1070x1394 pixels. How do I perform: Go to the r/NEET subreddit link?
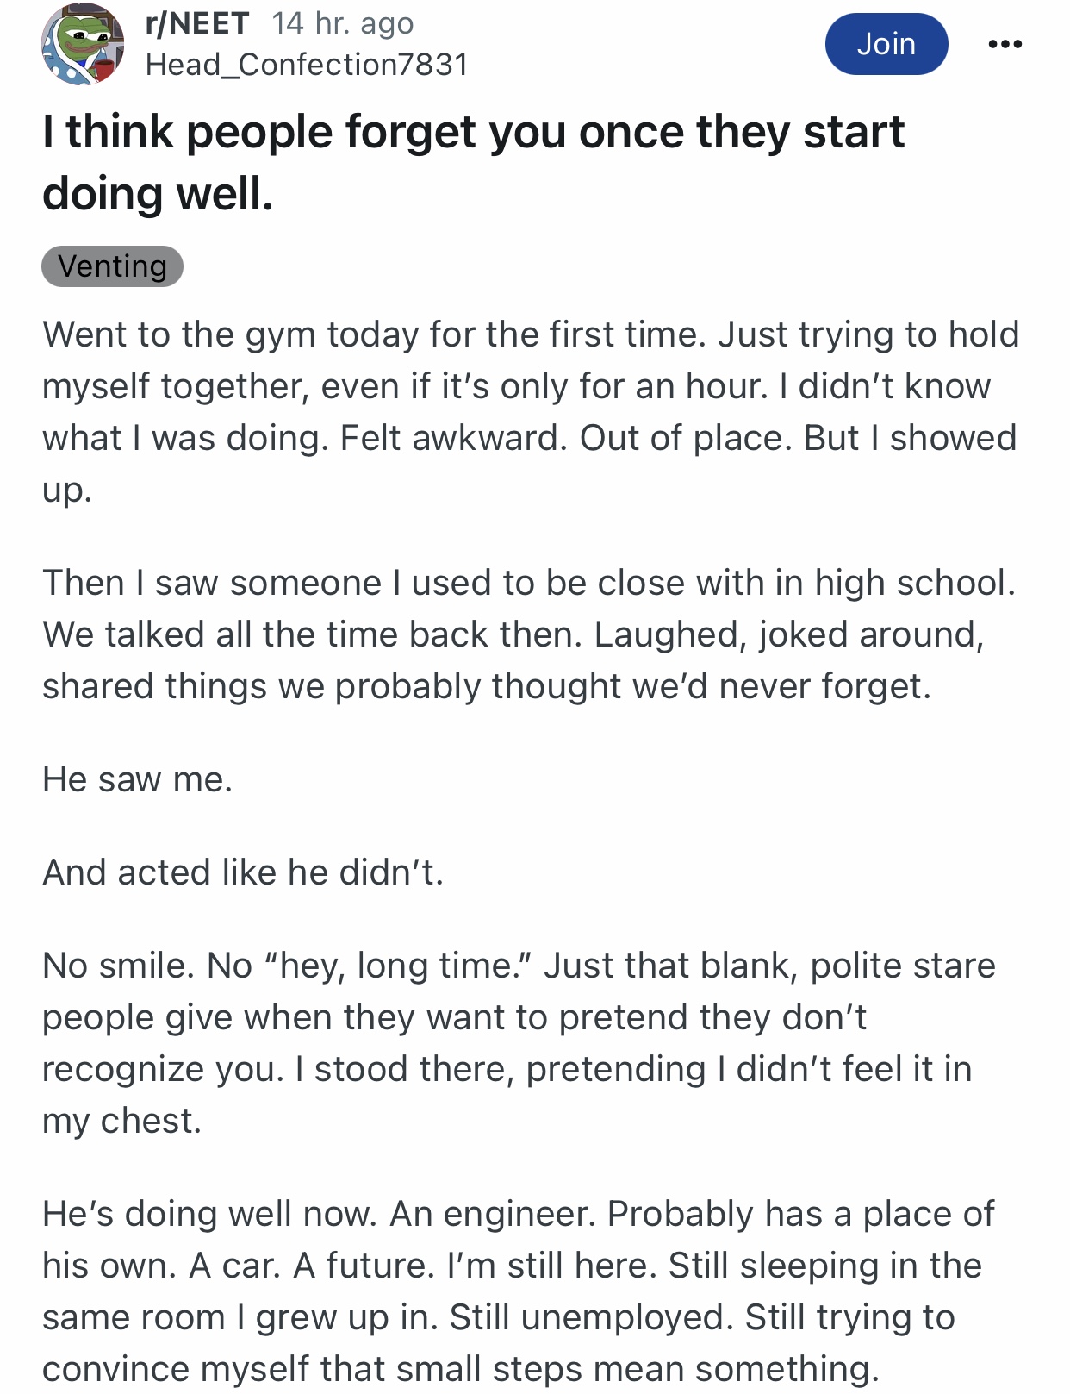click(197, 23)
